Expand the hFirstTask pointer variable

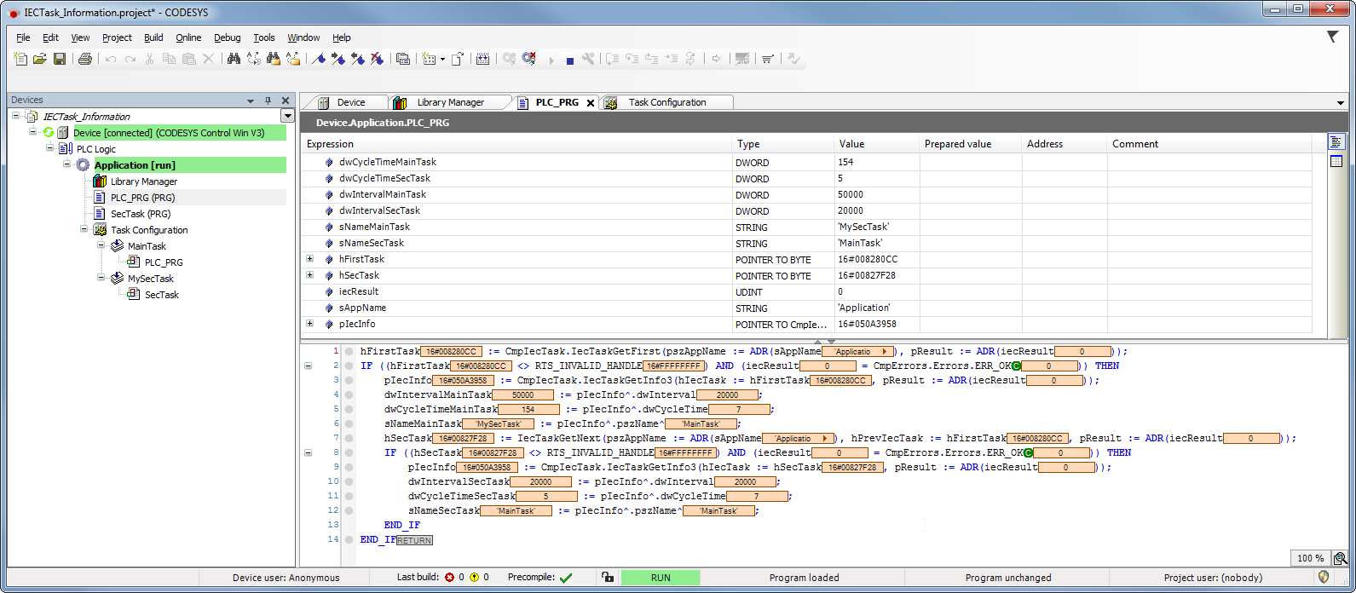(309, 259)
